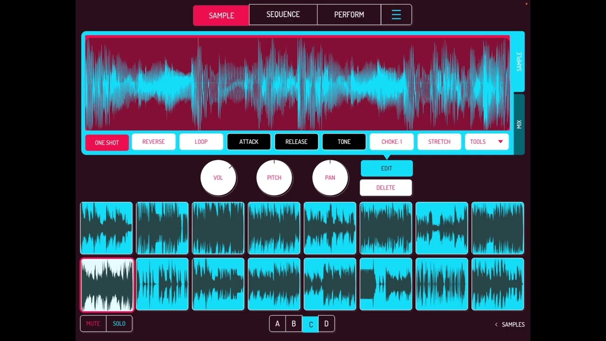Trigger top row eighth sample pad
This screenshot has height=341, width=606.
pos(498,228)
